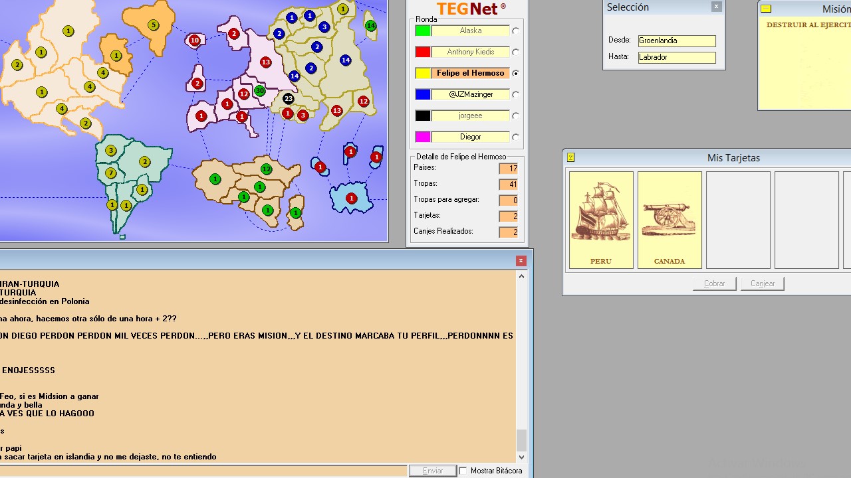The width and height of the screenshot is (851, 478).
Task: Click the DESTRUIR AL EJERCIT mission text
Action: click(x=808, y=25)
